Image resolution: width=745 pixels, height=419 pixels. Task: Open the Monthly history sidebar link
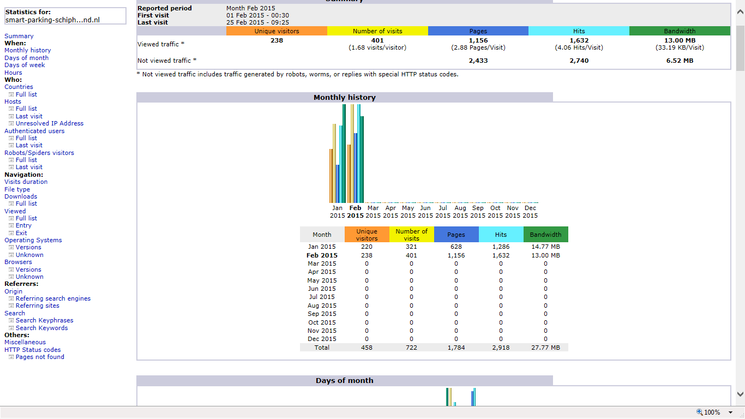(28, 50)
